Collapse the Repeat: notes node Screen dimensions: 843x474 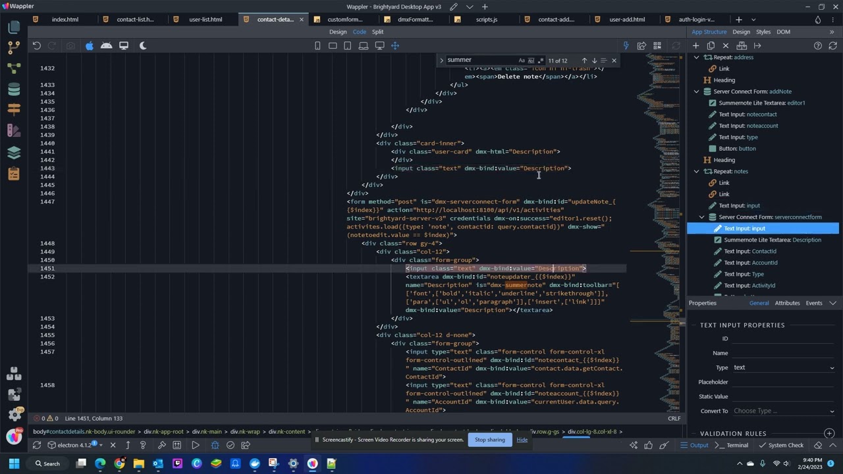696,171
